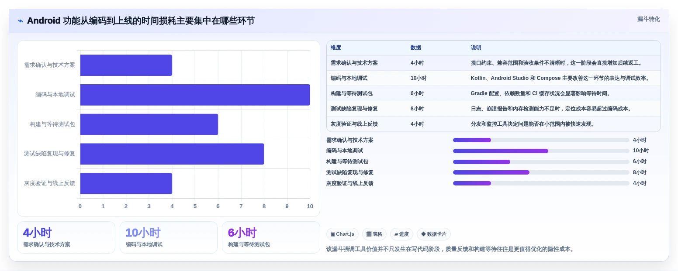This screenshot has width=678, height=271.
Task: Click the 灰度验证与线上反馈 progress bar
Action: point(541,183)
